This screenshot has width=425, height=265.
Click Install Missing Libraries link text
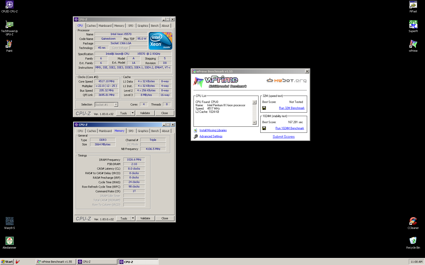pyautogui.click(x=213, y=130)
